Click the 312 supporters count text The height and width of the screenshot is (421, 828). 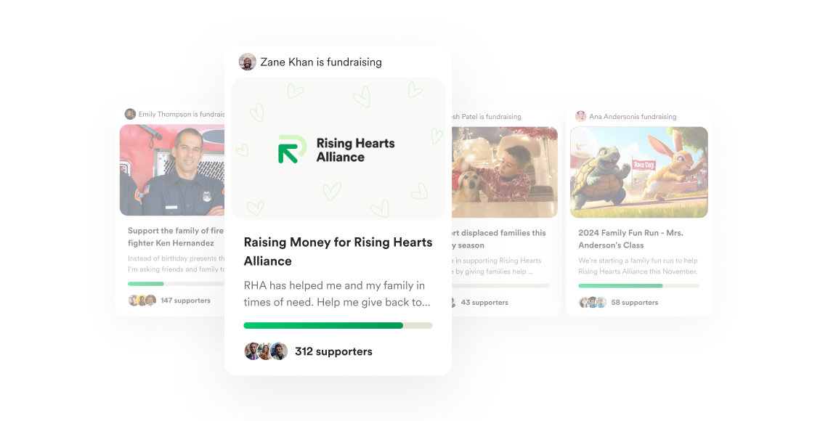coord(333,351)
